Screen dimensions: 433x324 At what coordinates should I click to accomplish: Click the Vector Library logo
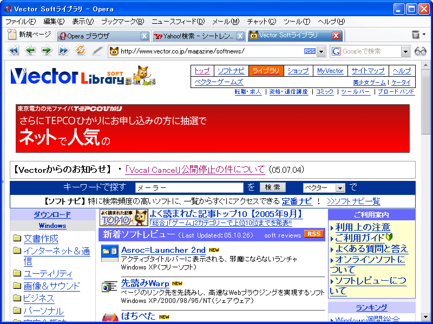tap(83, 76)
